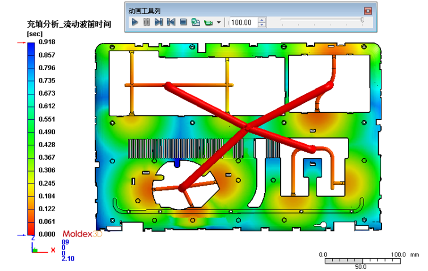Select the red max marker at 0.918
This screenshot has height=271, width=428.
pos(21,42)
